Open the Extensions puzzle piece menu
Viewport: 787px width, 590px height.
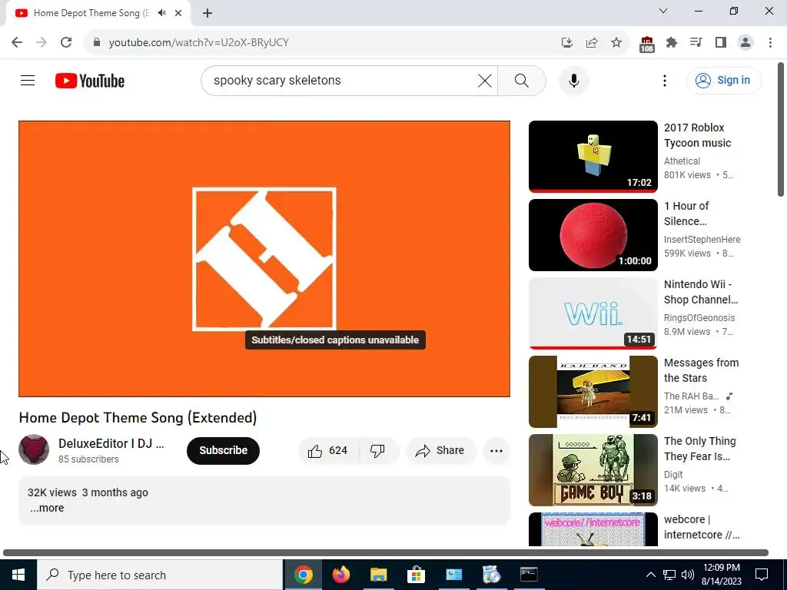tap(672, 42)
